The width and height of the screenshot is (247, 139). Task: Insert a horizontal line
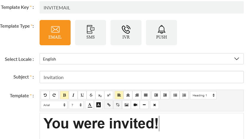pos(144,105)
